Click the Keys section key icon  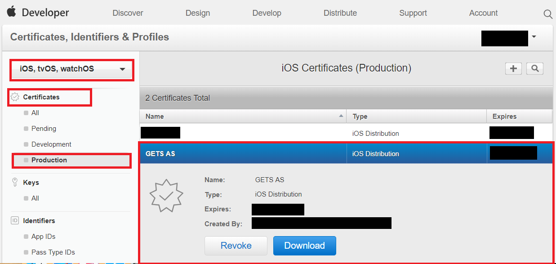click(15, 183)
